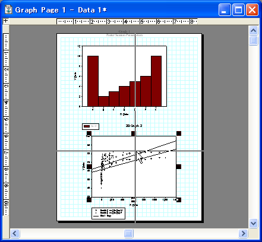The width and height of the screenshot is (262, 242).
Task: Select the tallest leftmost bar in bar chart
Action: tap(93, 81)
